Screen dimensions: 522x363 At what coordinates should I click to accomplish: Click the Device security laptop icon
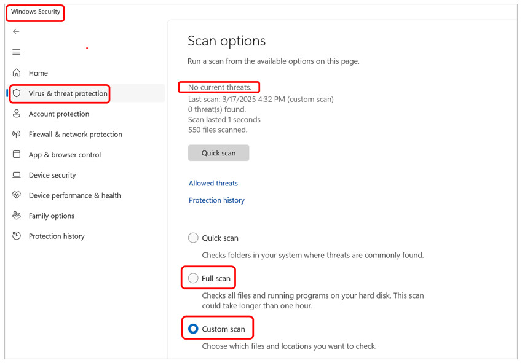(x=17, y=174)
